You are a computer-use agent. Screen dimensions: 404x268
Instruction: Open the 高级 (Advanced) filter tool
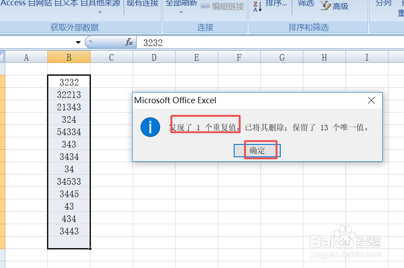coord(333,6)
